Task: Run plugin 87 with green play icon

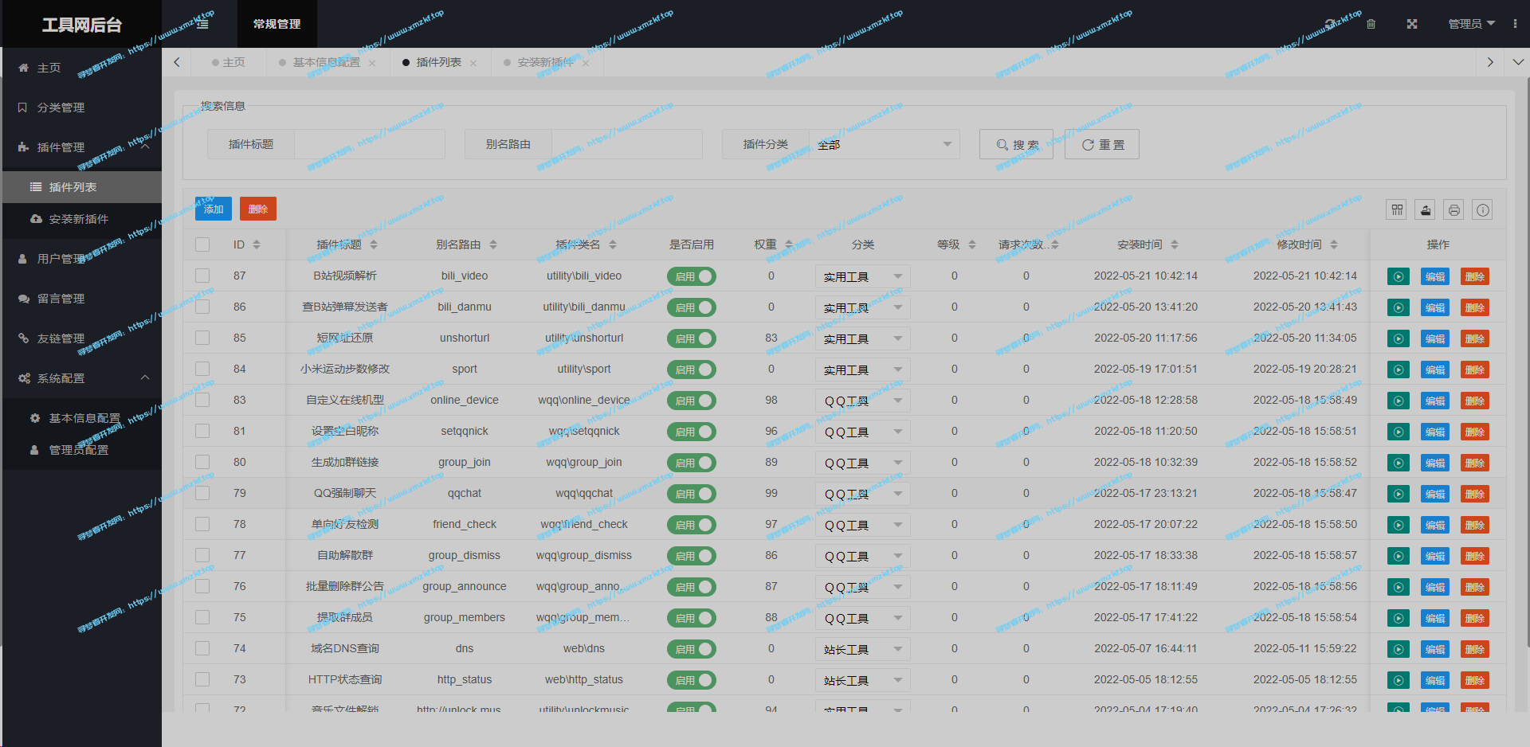Action: [1399, 276]
